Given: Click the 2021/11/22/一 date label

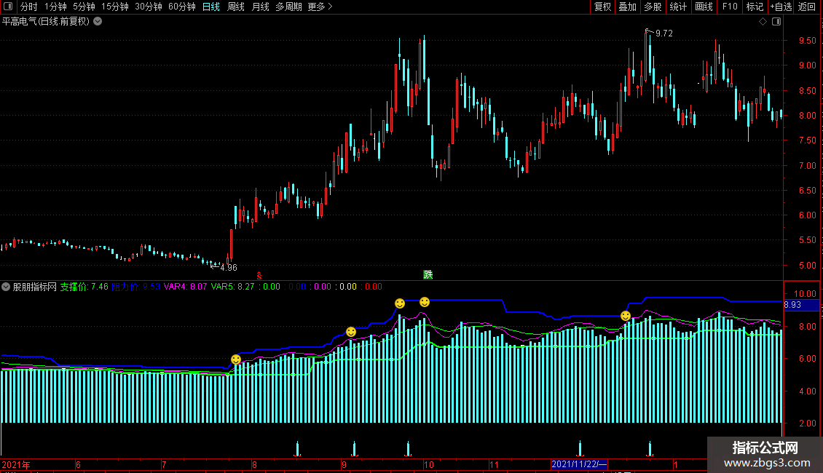Looking at the screenshot, I should [x=579, y=464].
